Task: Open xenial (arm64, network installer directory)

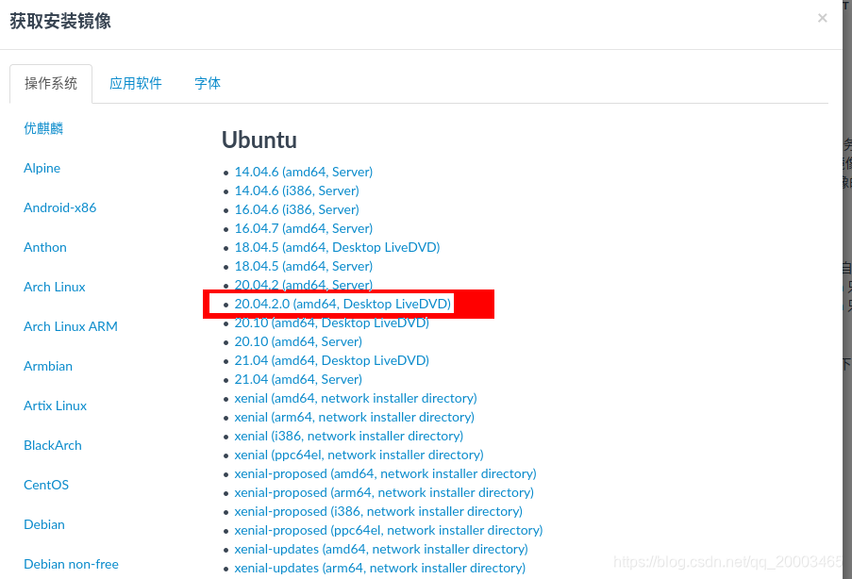Action: pyautogui.click(x=354, y=417)
